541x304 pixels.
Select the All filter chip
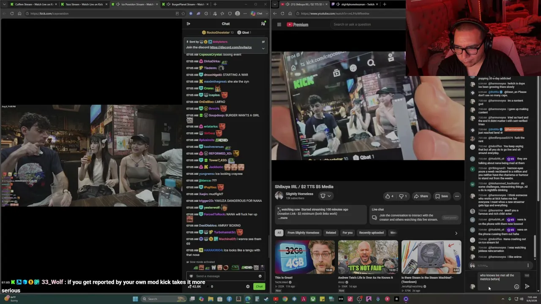point(279,233)
